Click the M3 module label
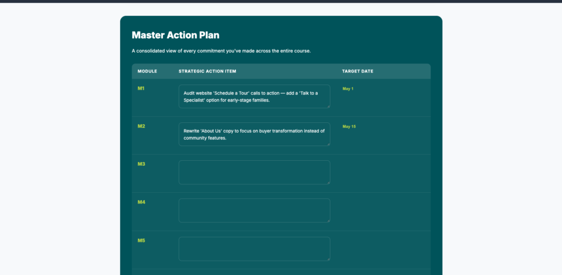 [141, 164]
